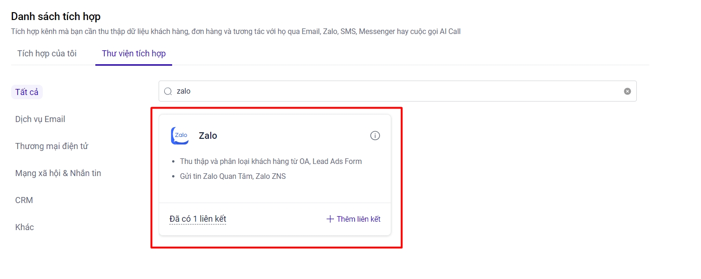Click the Zalo card title
This screenshot has width=701, height=279.
(x=208, y=136)
